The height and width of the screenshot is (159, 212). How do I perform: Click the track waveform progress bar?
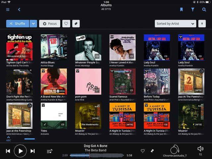(x=97, y=155)
